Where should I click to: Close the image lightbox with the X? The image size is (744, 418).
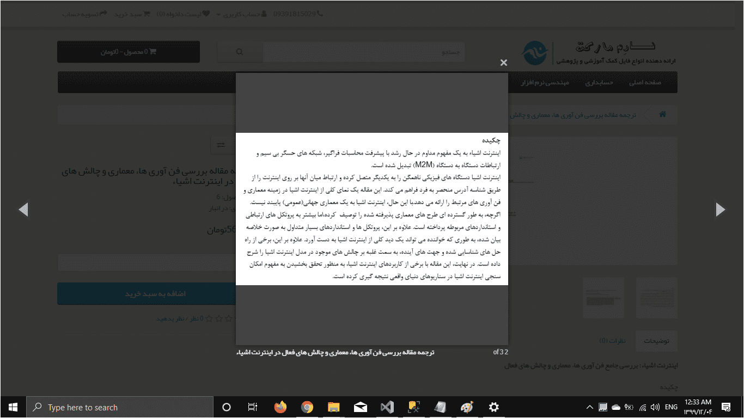(503, 63)
